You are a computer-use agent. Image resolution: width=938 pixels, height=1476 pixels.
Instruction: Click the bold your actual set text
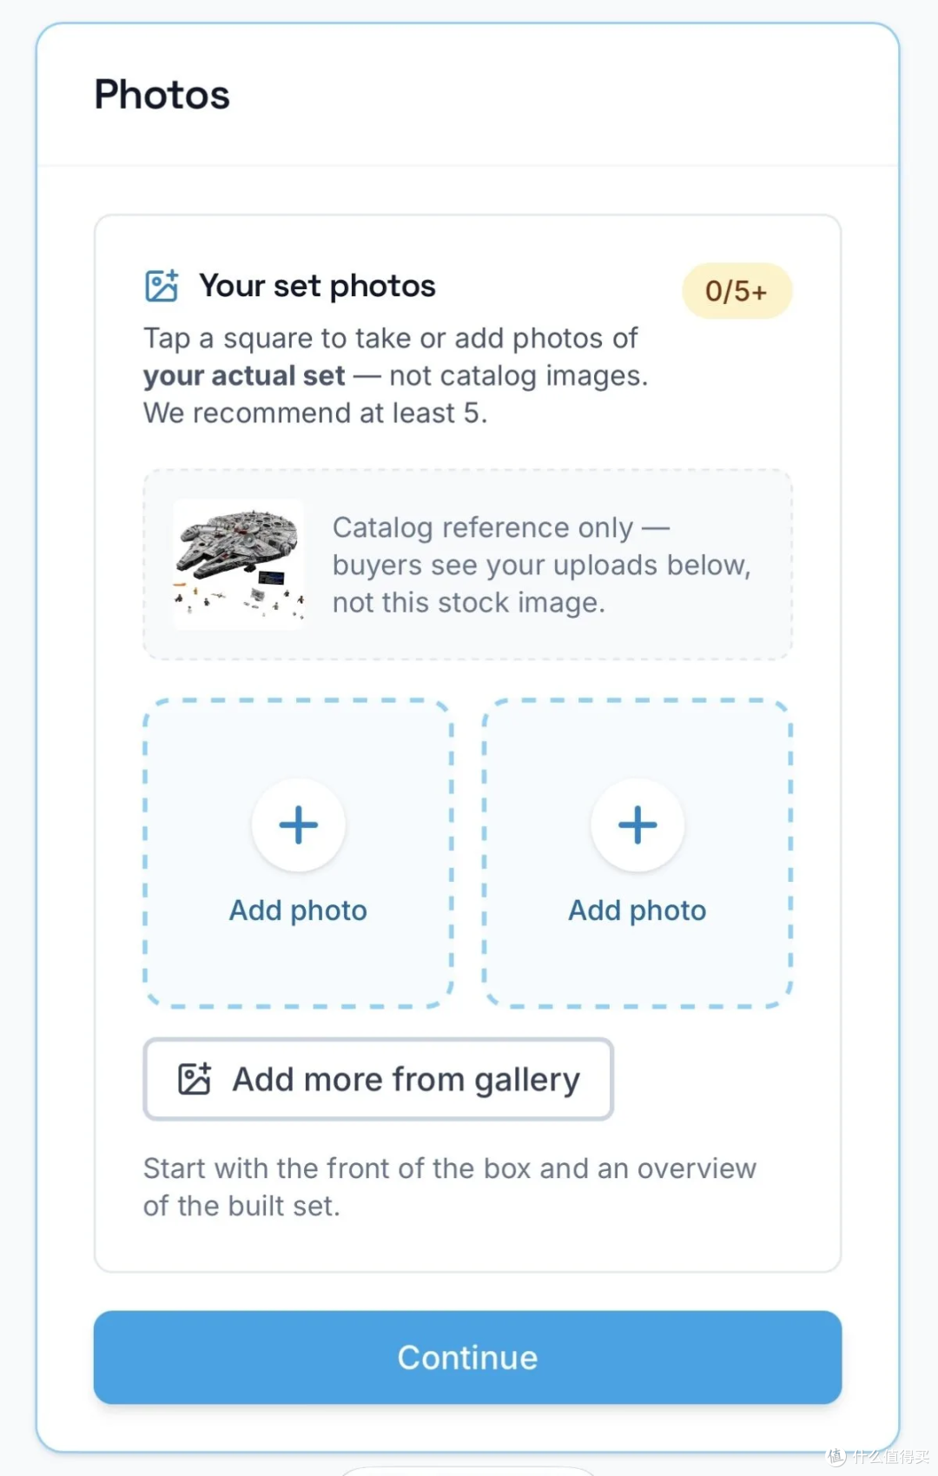coord(244,376)
